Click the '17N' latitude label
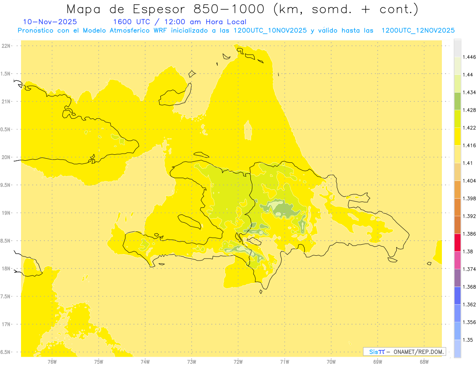 [6, 324]
